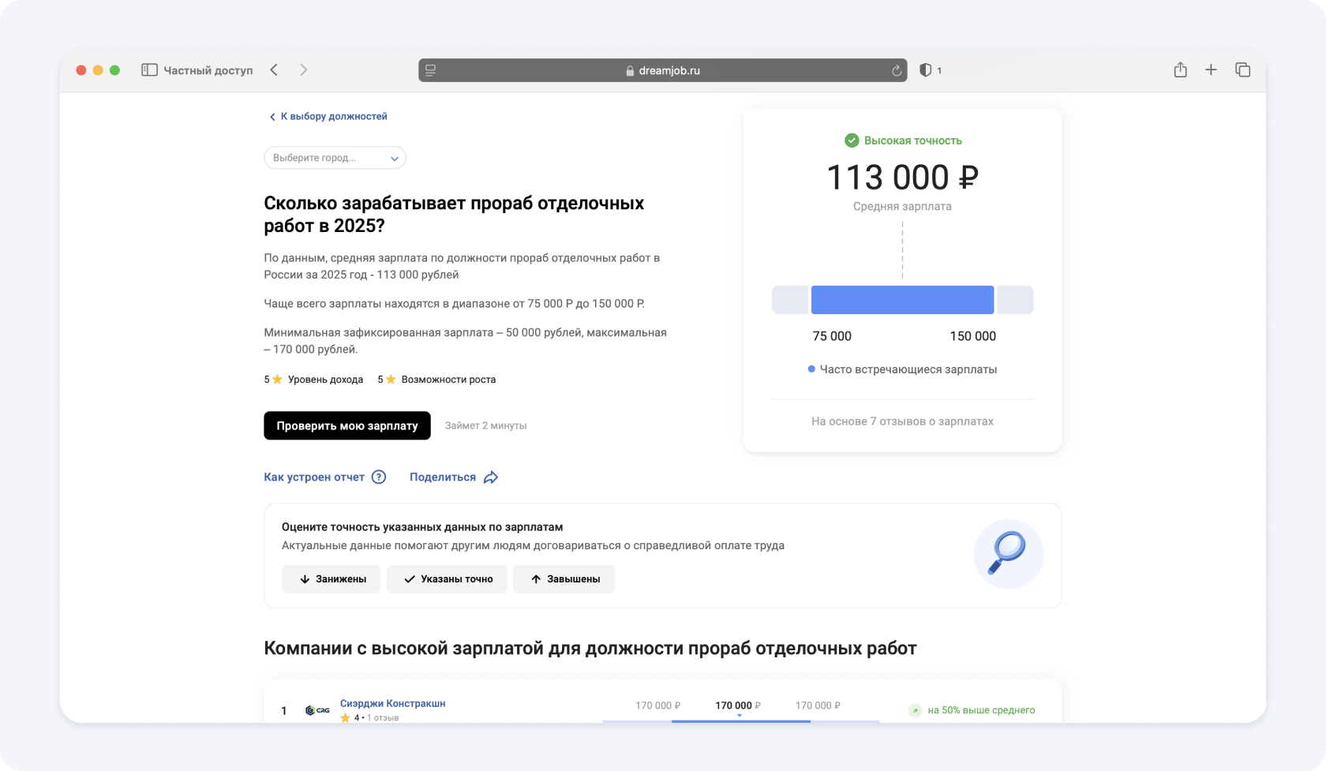This screenshot has height=771, width=1326.
Task: Click the website settings icon in address bar
Action: click(430, 70)
